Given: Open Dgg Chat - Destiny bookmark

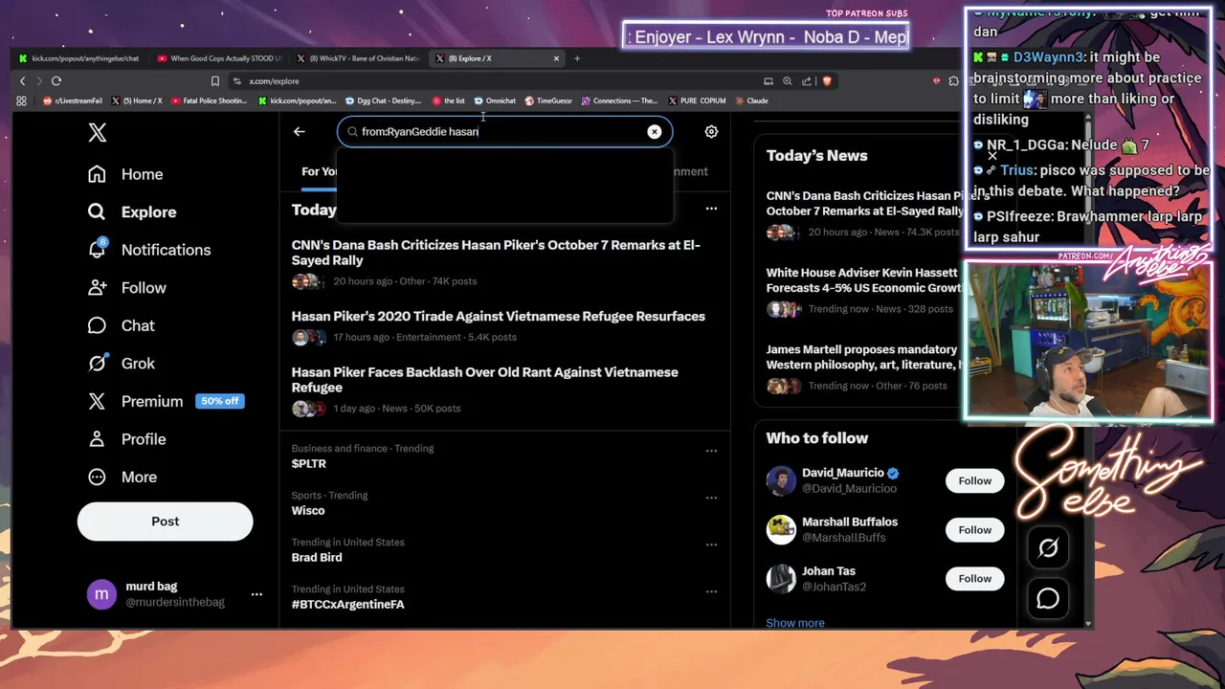Looking at the screenshot, I should 383,100.
